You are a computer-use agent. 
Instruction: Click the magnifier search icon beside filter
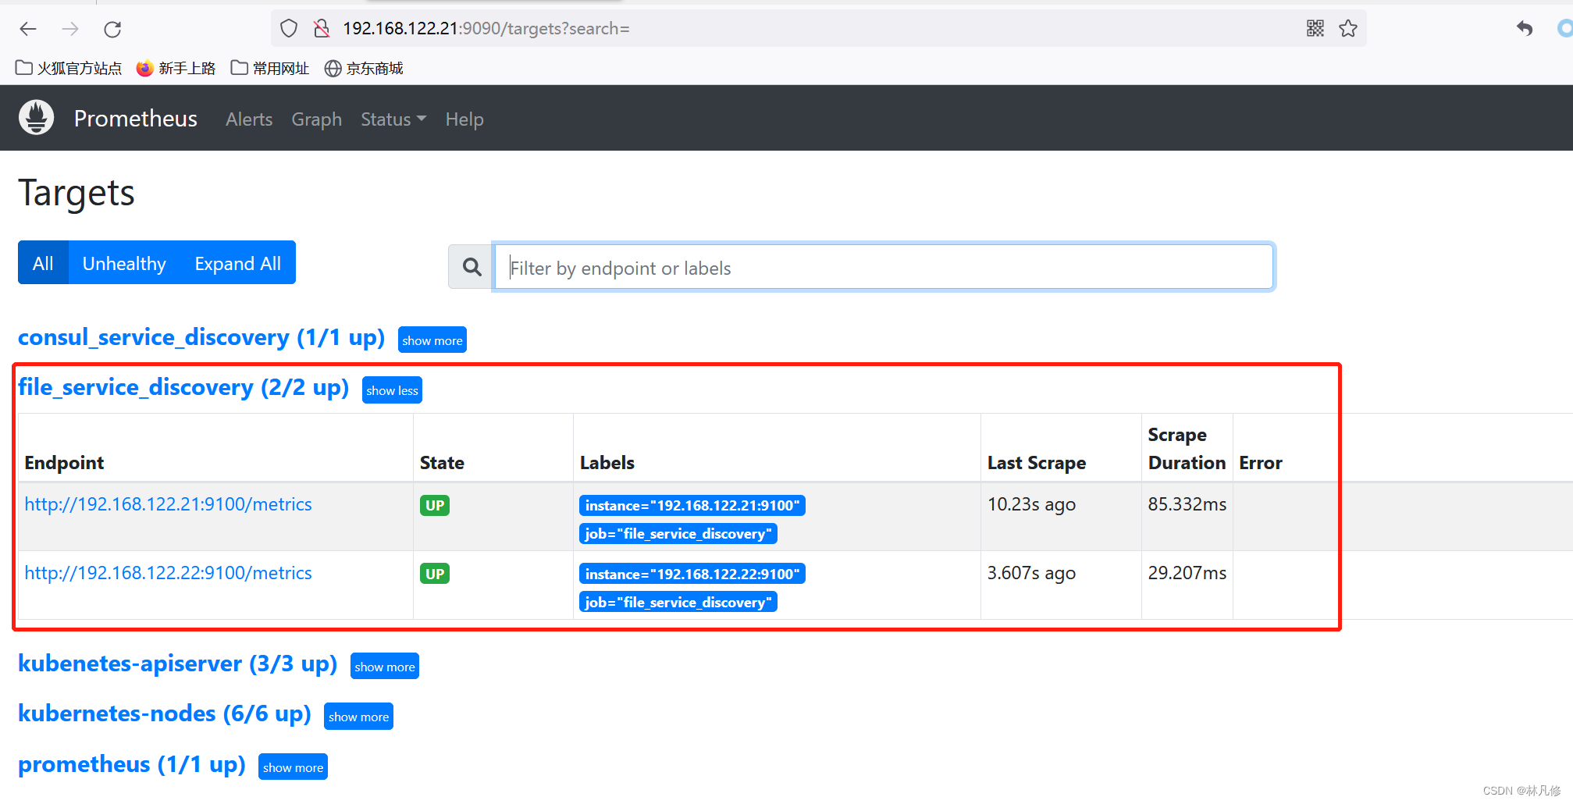click(x=471, y=267)
